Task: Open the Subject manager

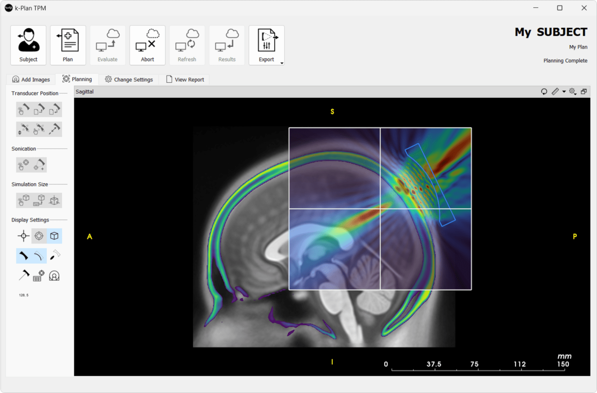Action: pos(28,45)
